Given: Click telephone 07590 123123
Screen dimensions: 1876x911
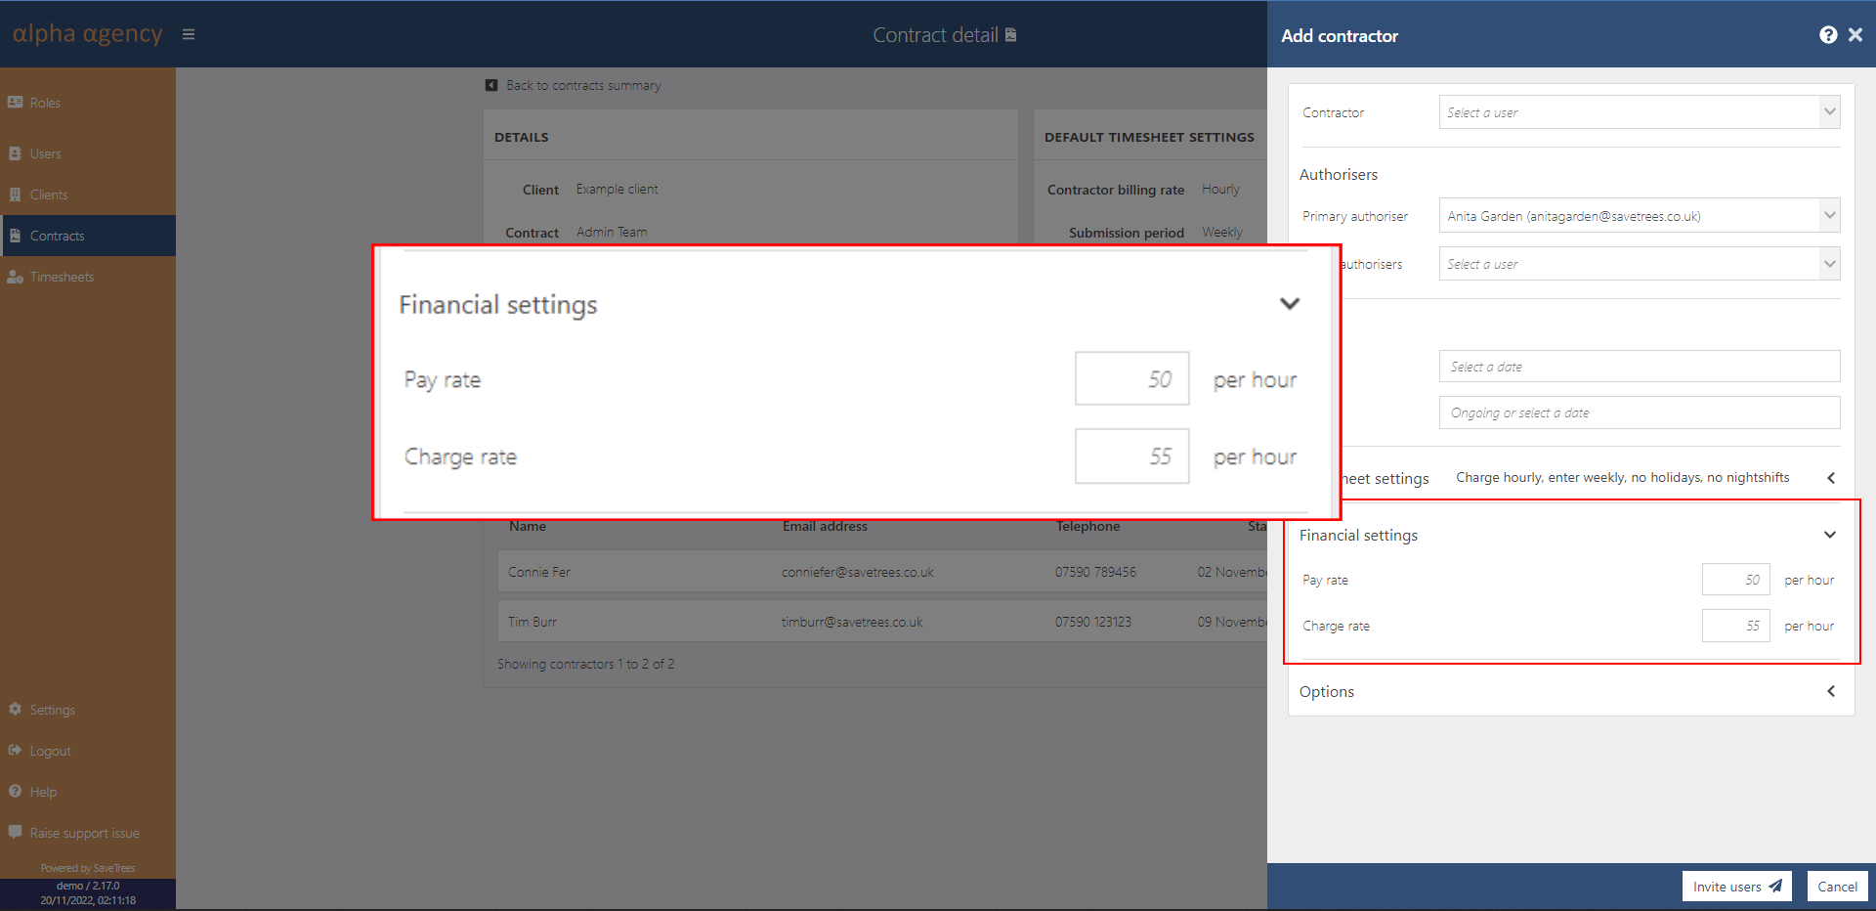Looking at the screenshot, I should point(1093,622).
